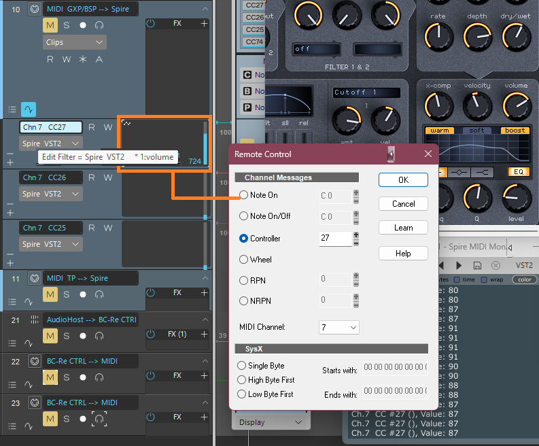Collapse track 11 with the chevron
Screen dimensions: 539x446
205,278
